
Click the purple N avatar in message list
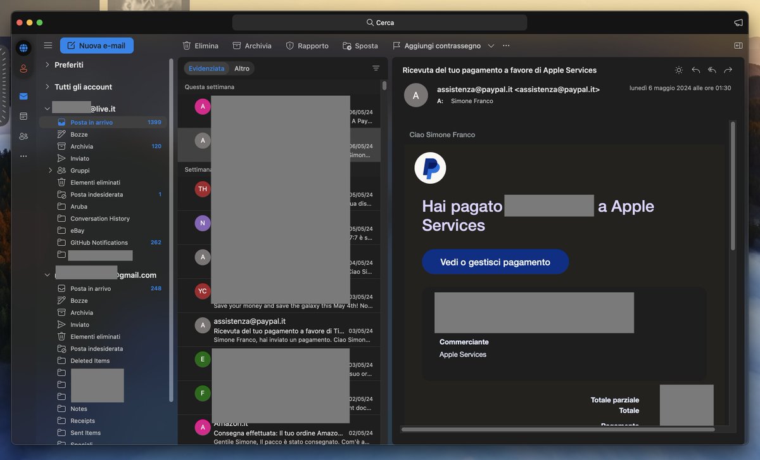pyautogui.click(x=202, y=223)
